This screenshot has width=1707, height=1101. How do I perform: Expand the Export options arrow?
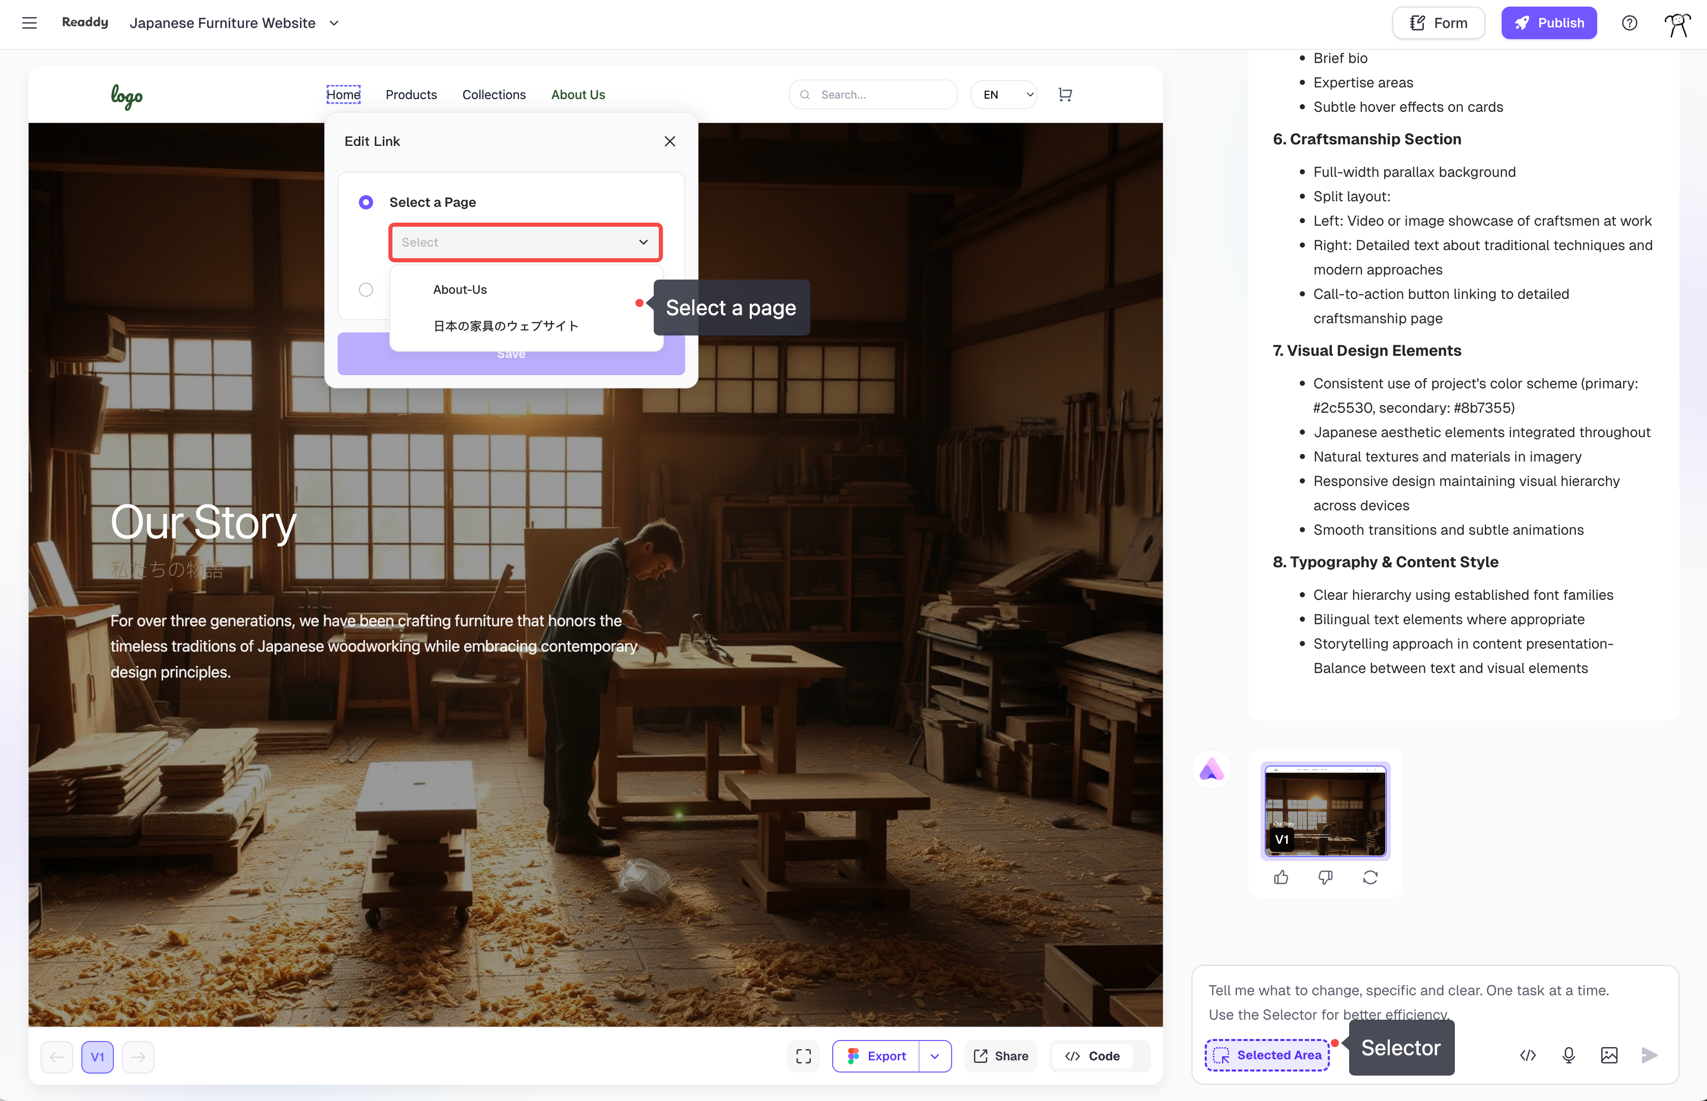[935, 1056]
